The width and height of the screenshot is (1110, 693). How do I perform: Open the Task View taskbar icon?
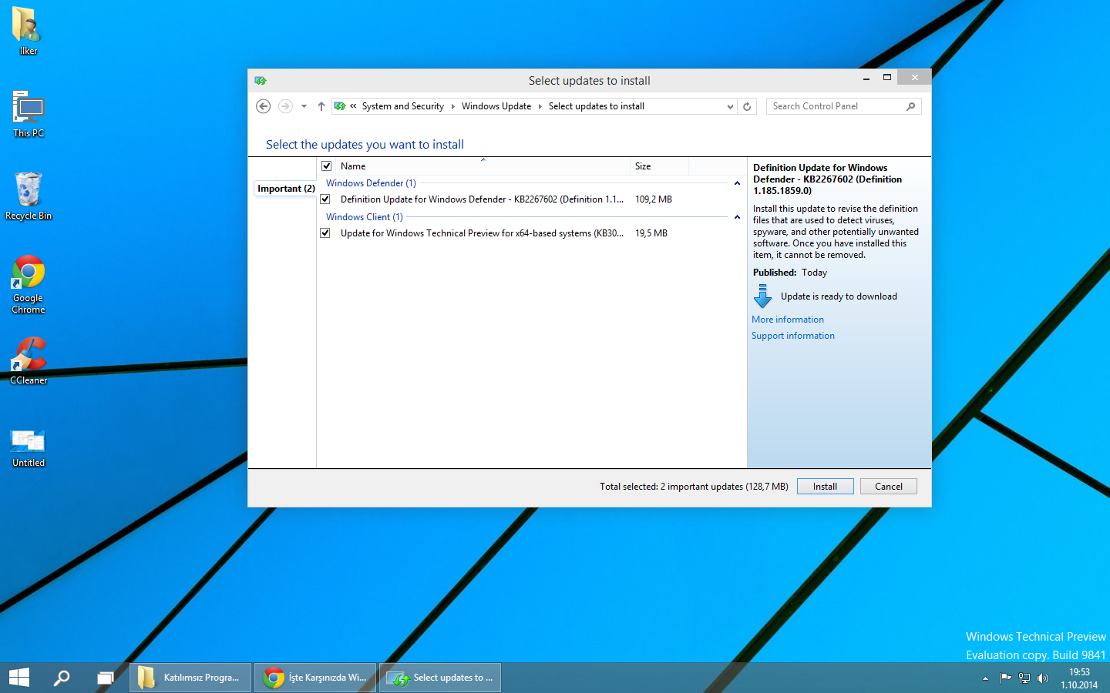tap(106, 678)
